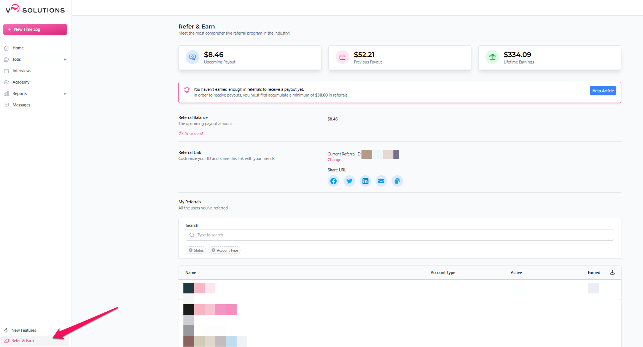Share referral link via Facebook icon

[333, 181]
